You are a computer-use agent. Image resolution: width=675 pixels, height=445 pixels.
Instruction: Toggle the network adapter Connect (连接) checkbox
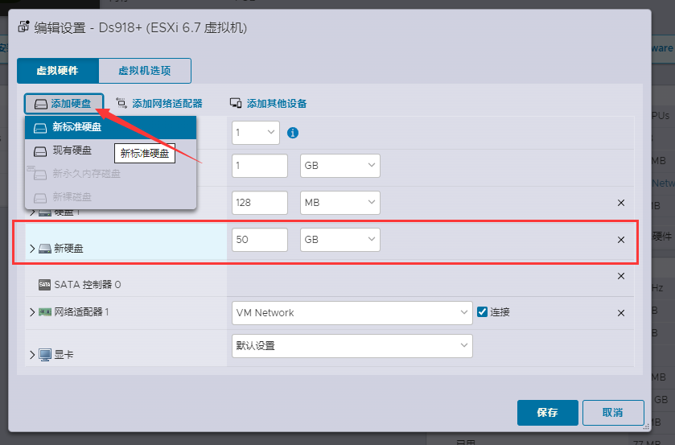click(x=483, y=312)
